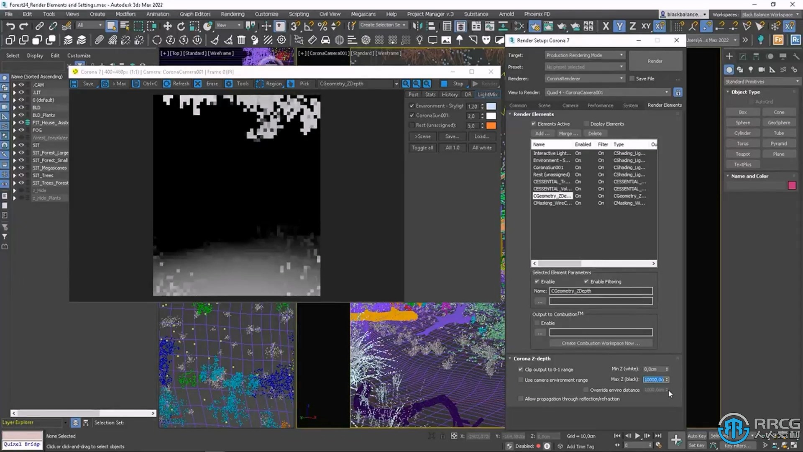Viewport: 803px width, 452px height.
Task: Click the Play animation button
Action: (637, 436)
